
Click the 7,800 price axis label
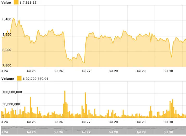(x=7, y=65)
